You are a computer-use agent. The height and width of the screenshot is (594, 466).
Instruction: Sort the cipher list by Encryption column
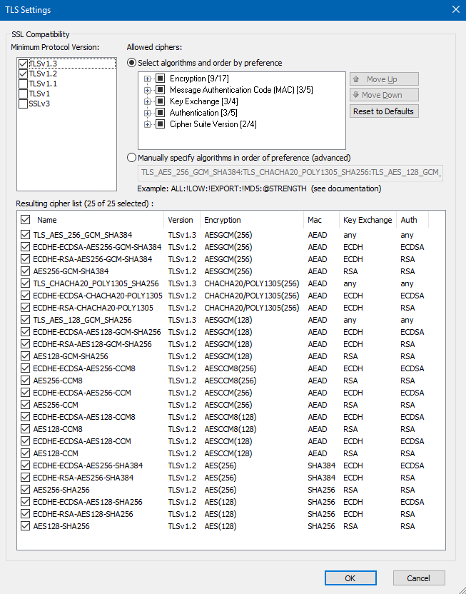[x=223, y=220]
